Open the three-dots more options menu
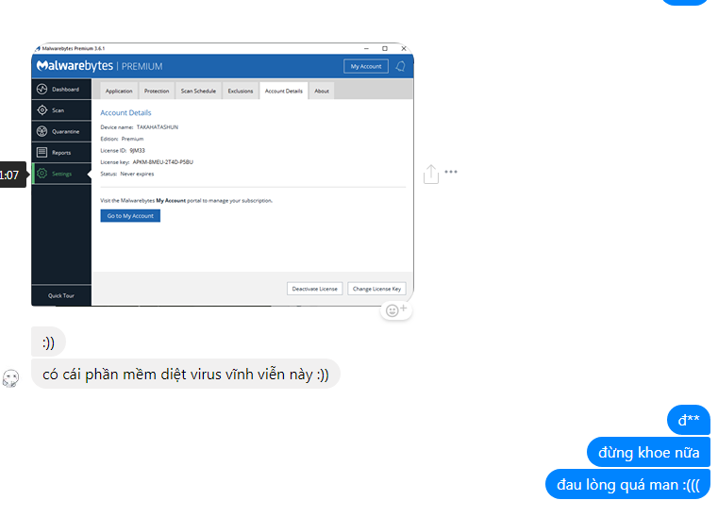718x517 pixels. (451, 173)
